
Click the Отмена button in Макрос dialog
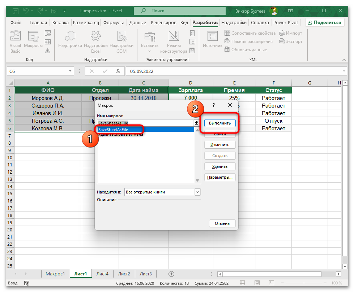tap(222, 223)
